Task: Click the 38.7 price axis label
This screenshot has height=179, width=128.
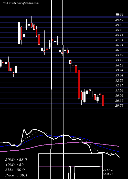Action: pyautogui.click(x=118, y=30)
